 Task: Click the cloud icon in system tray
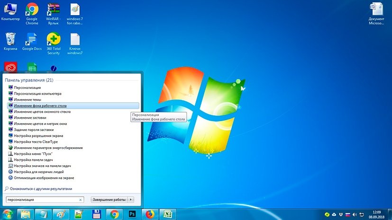(334, 214)
